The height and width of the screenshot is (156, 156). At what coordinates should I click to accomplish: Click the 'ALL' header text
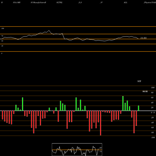[x=125, y=2]
